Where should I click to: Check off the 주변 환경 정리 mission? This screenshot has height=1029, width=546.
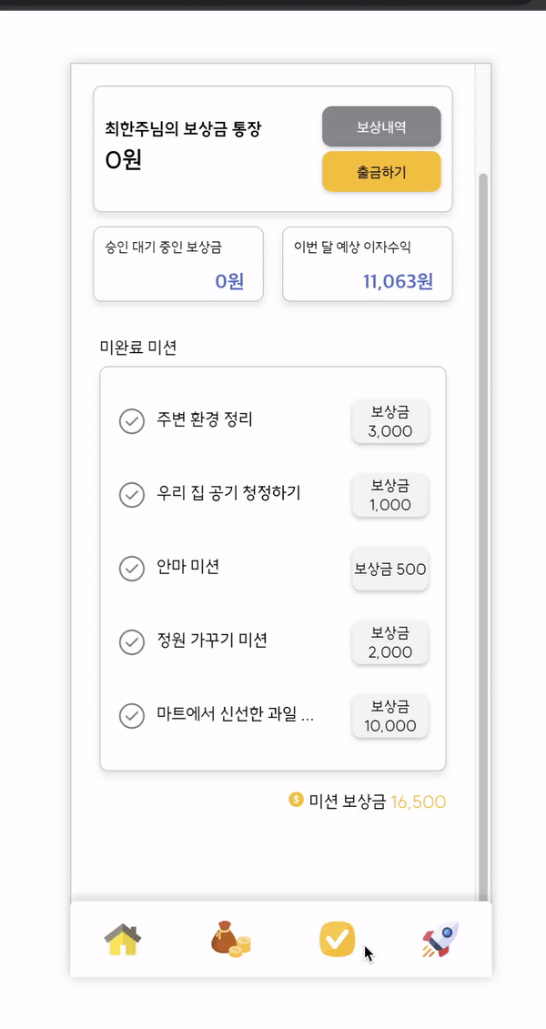click(x=132, y=421)
